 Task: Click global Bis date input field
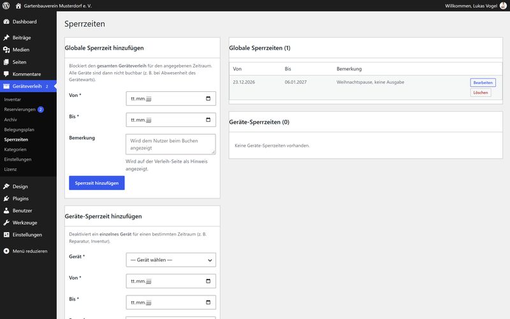[x=171, y=120]
